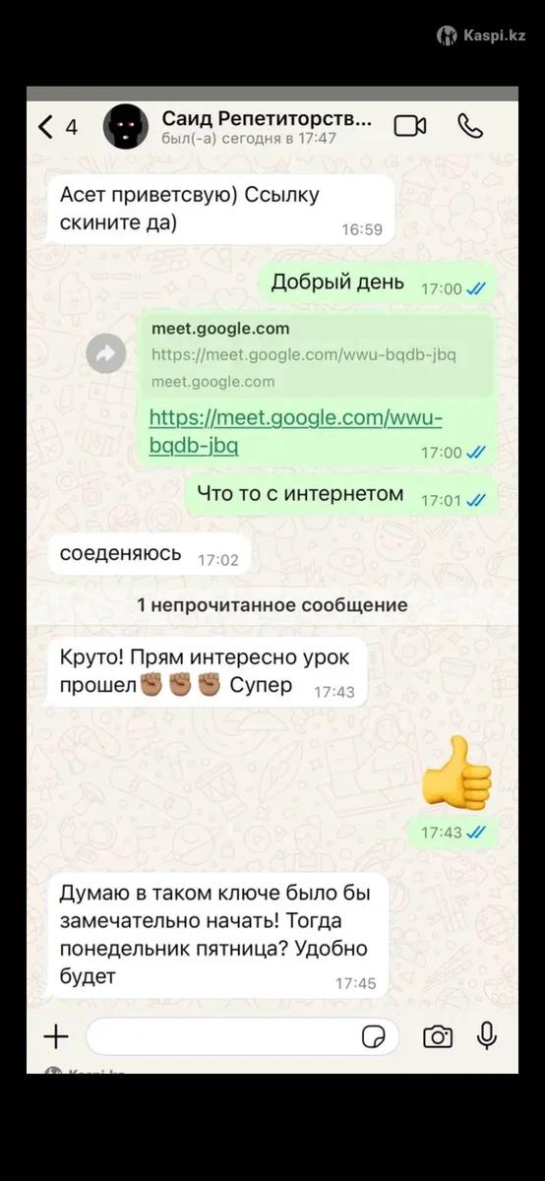Start a video call with Саид
Viewport: 545px width, 1181px height.
pos(409,126)
